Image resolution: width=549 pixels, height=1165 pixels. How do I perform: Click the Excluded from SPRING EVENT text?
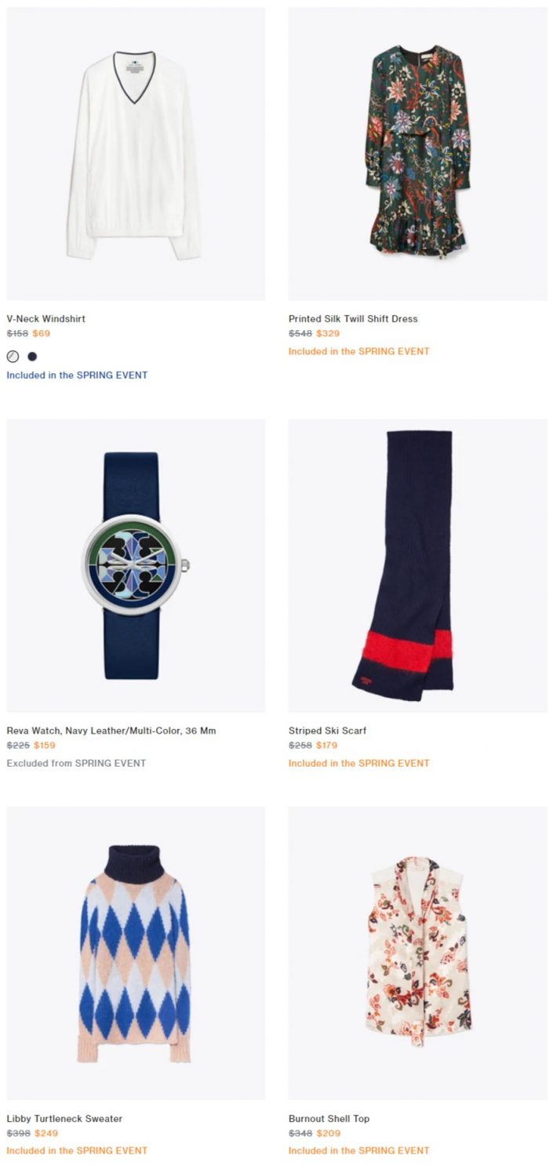point(76,763)
